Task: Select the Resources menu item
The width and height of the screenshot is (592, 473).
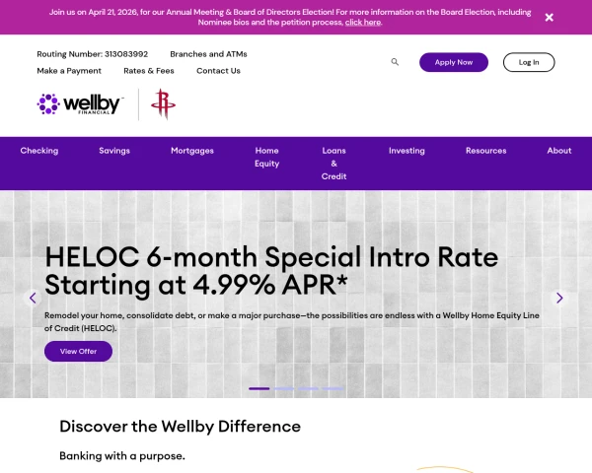Action: point(485,151)
